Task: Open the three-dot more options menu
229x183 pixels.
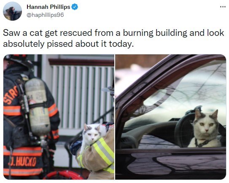Action: (x=223, y=7)
